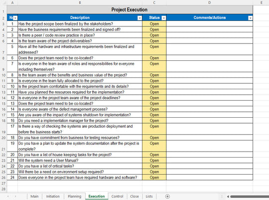Screen dimensions: 269x200
Task: Click 'Have the business requirements been finalized' cell
Action: coord(80,29)
